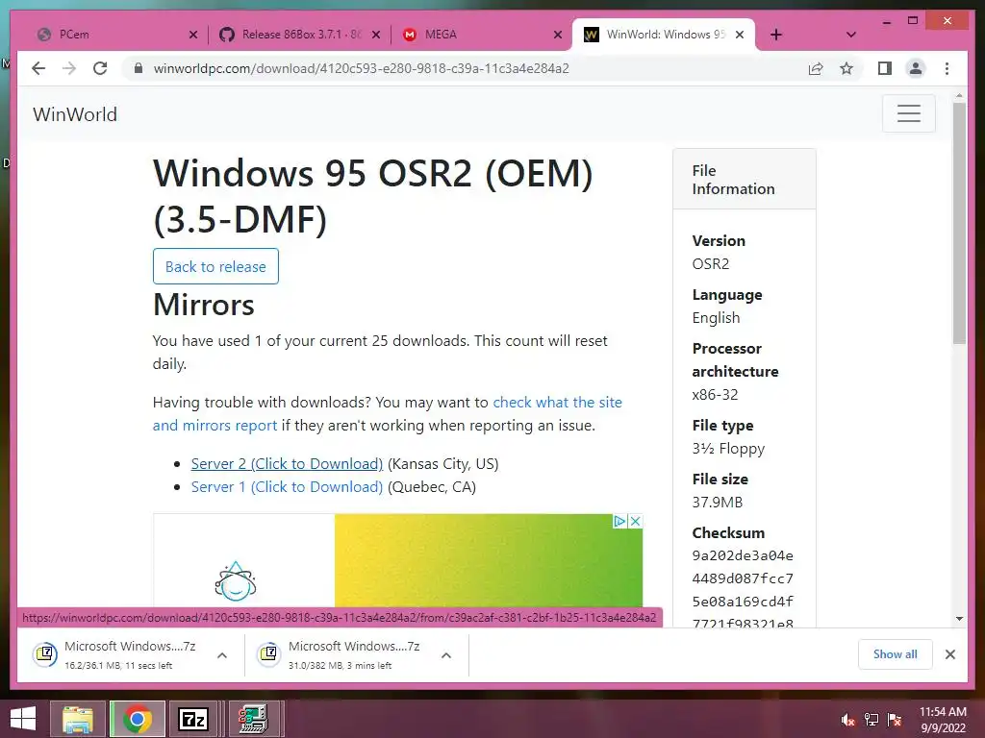
Task: Click the network tray icon
Action: pyautogui.click(x=871, y=720)
